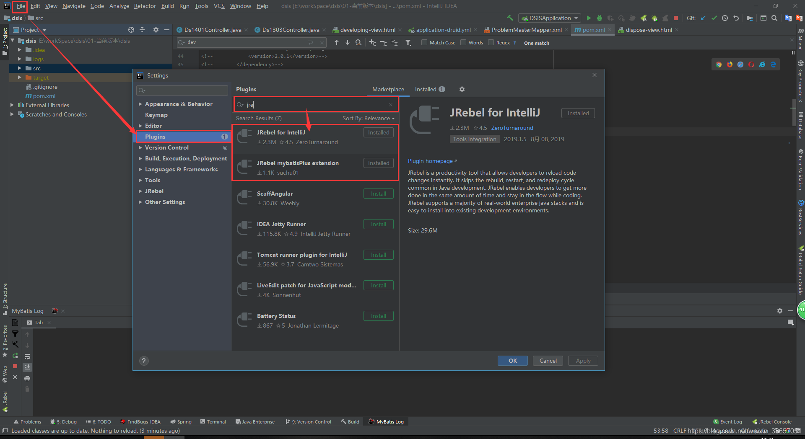Enable Match Case checkbox
Image resolution: width=805 pixels, height=439 pixels.
tap(424, 42)
